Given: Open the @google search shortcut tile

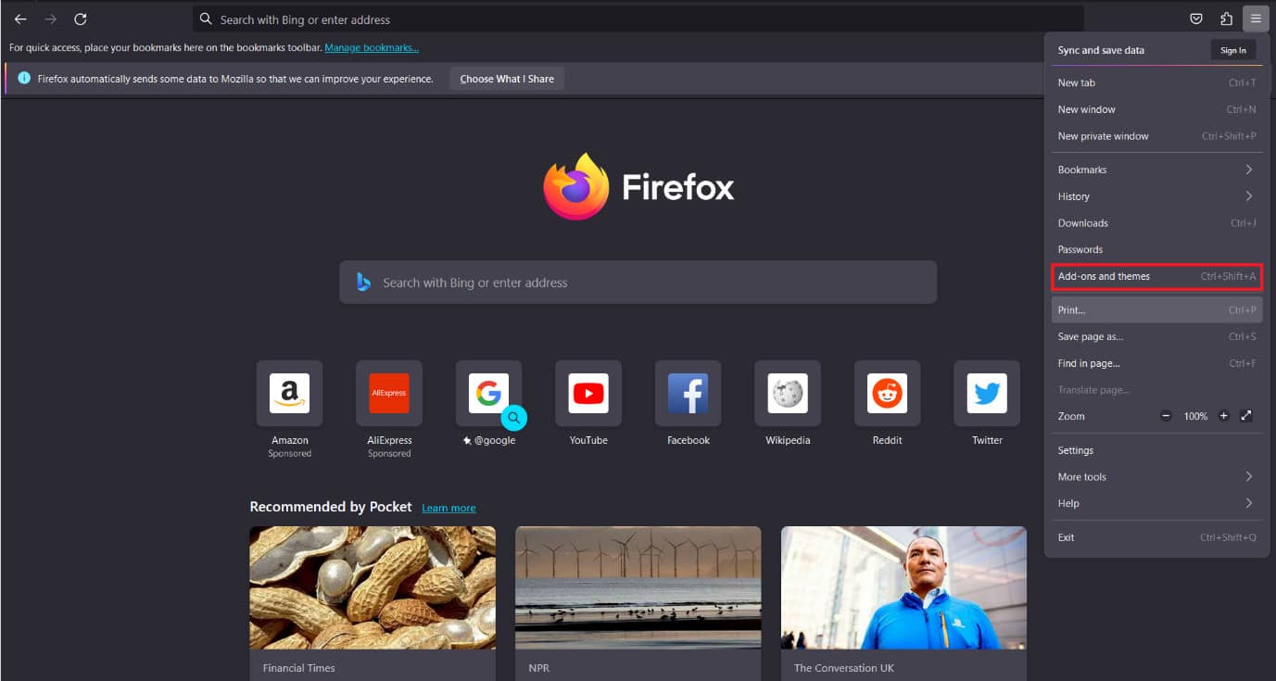Looking at the screenshot, I should point(489,394).
